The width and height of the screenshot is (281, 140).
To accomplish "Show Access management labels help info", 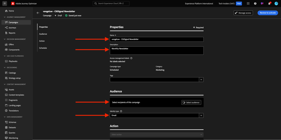I will pyautogui.click(x=132, y=58).
